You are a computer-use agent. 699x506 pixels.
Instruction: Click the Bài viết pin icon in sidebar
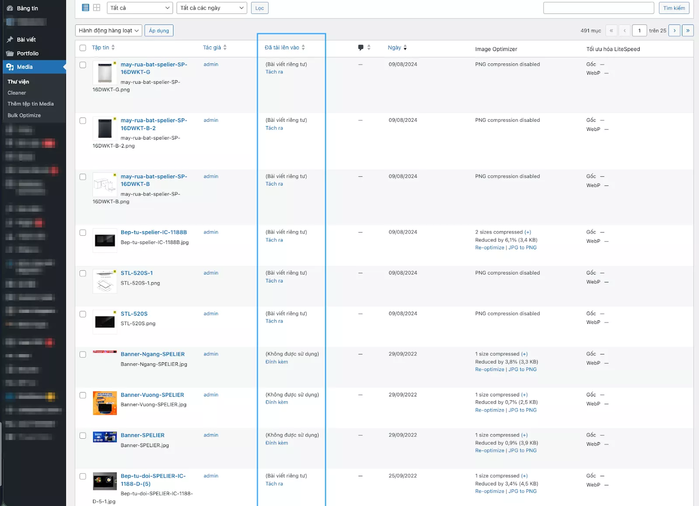10,39
